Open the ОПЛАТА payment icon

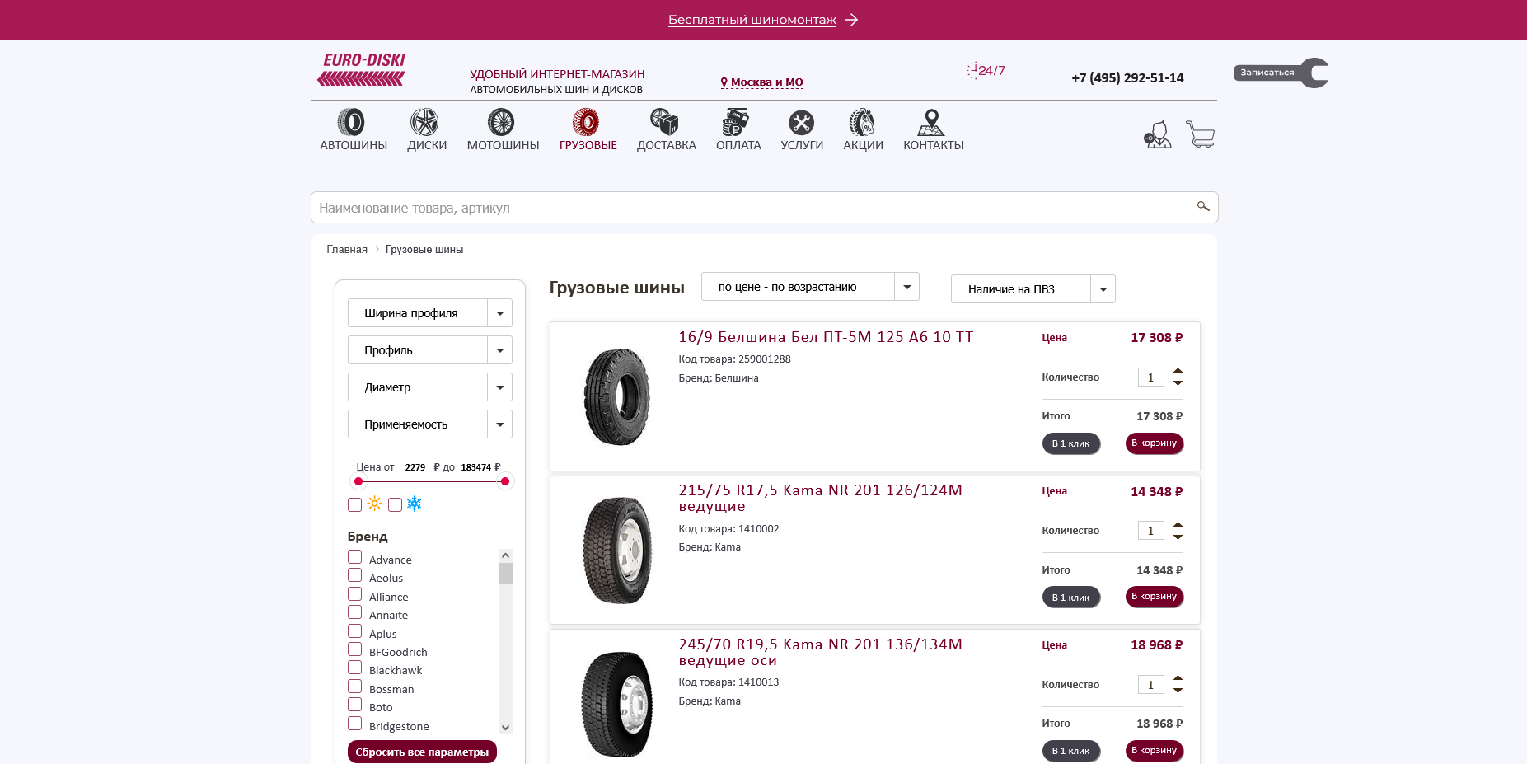(736, 122)
